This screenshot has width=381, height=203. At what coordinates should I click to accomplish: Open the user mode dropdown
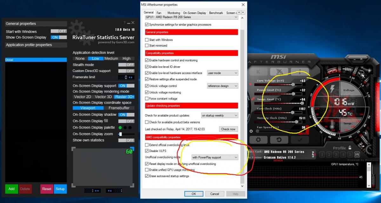pyautogui.click(x=223, y=73)
